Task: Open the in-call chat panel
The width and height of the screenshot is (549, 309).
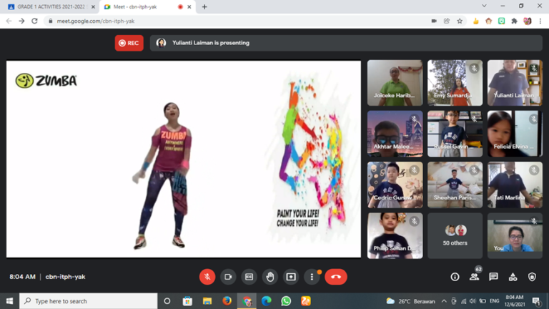Action: tap(493, 277)
